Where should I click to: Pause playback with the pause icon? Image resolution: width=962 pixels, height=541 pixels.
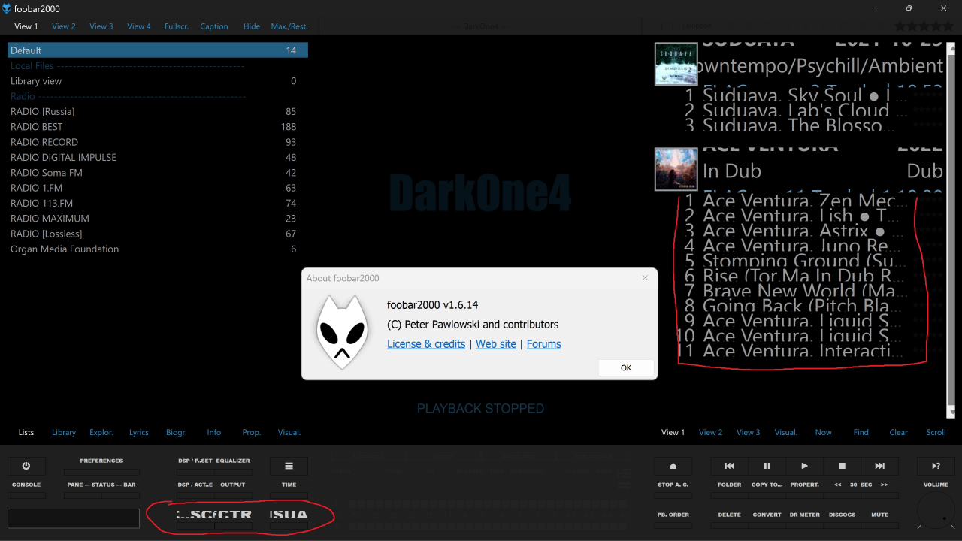click(767, 466)
